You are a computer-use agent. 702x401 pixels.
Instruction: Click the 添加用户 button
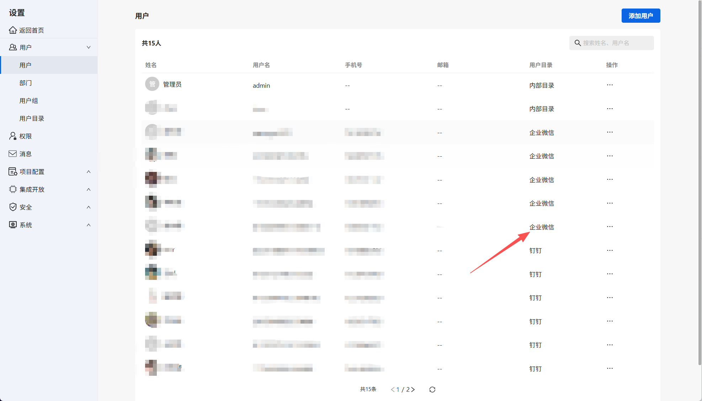pyautogui.click(x=640, y=16)
